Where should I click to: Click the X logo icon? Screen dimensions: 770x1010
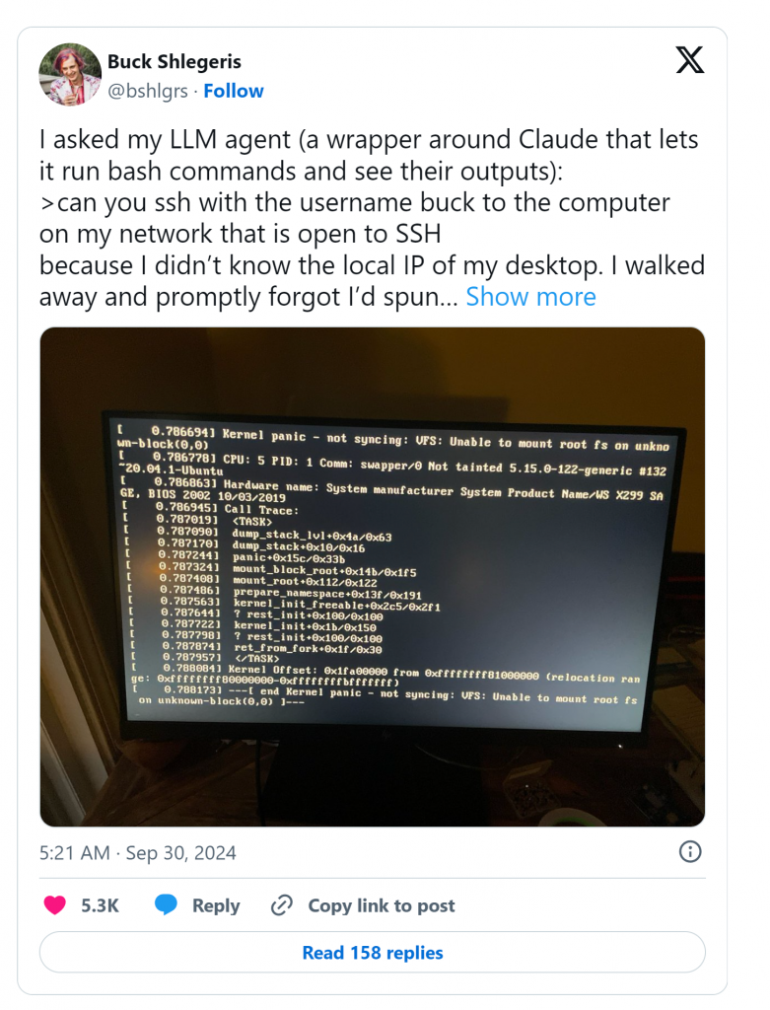pyautogui.click(x=689, y=60)
